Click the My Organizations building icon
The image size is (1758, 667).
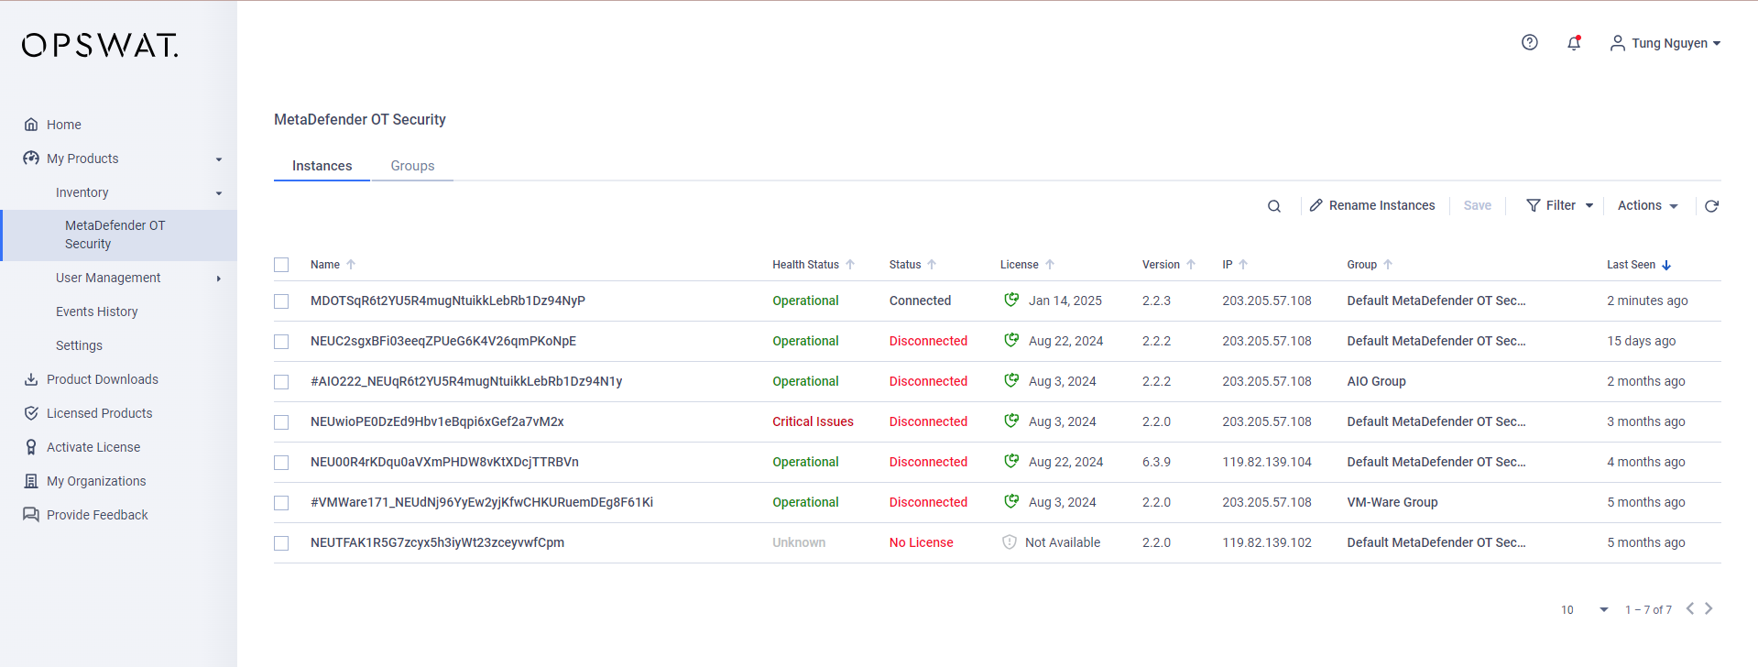coord(31,481)
